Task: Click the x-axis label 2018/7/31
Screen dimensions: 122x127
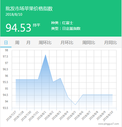Action: coord(33,116)
